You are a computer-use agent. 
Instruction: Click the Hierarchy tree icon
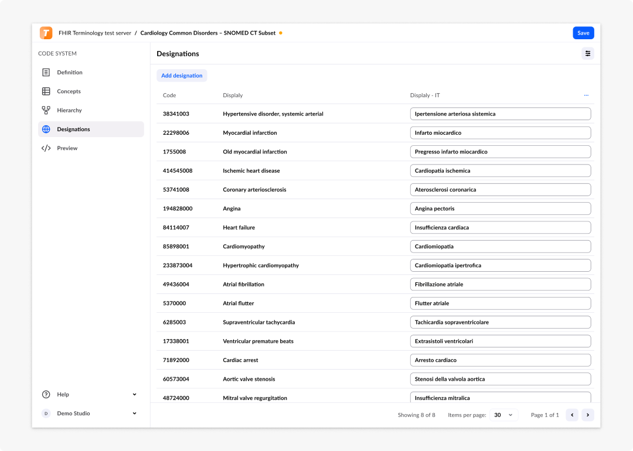click(x=46, y=110)
